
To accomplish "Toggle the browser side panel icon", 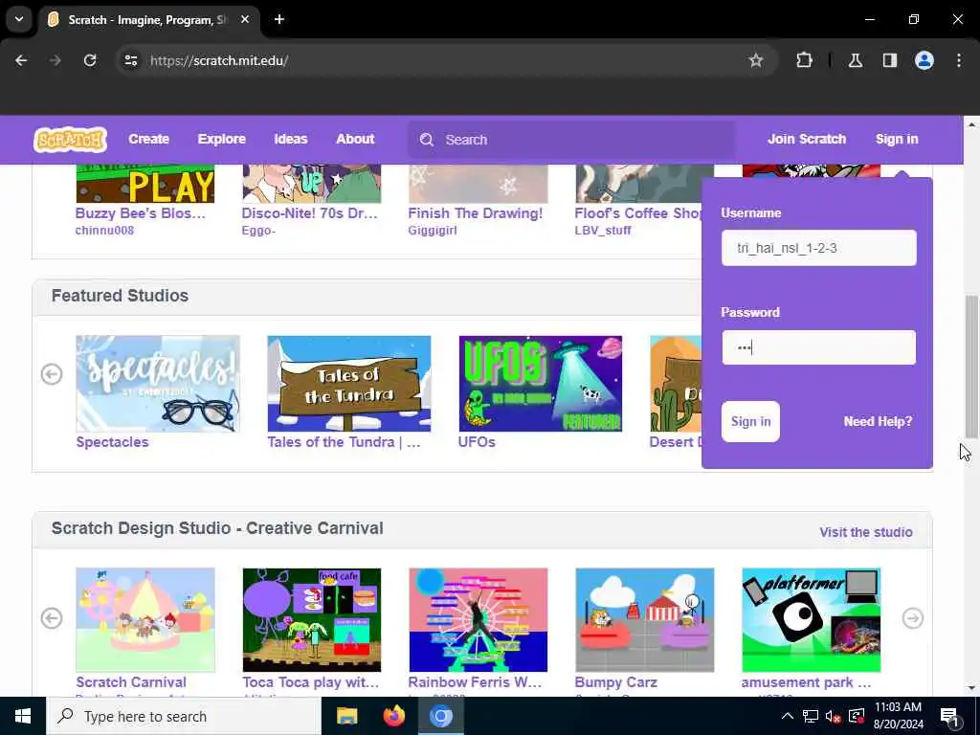I will click(x=889, y=60).
